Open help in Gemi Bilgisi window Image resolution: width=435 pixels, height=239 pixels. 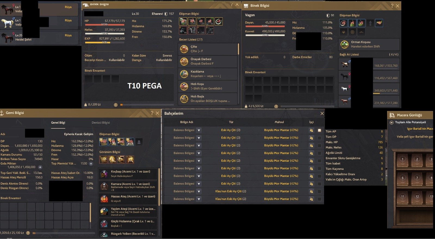(152, 113)
